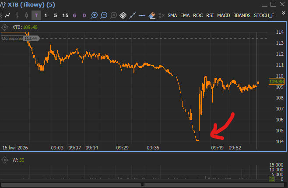Click the Odniesienie 113.44 reference label
Viewport: 288px width, 188px height.
[21, 39]
